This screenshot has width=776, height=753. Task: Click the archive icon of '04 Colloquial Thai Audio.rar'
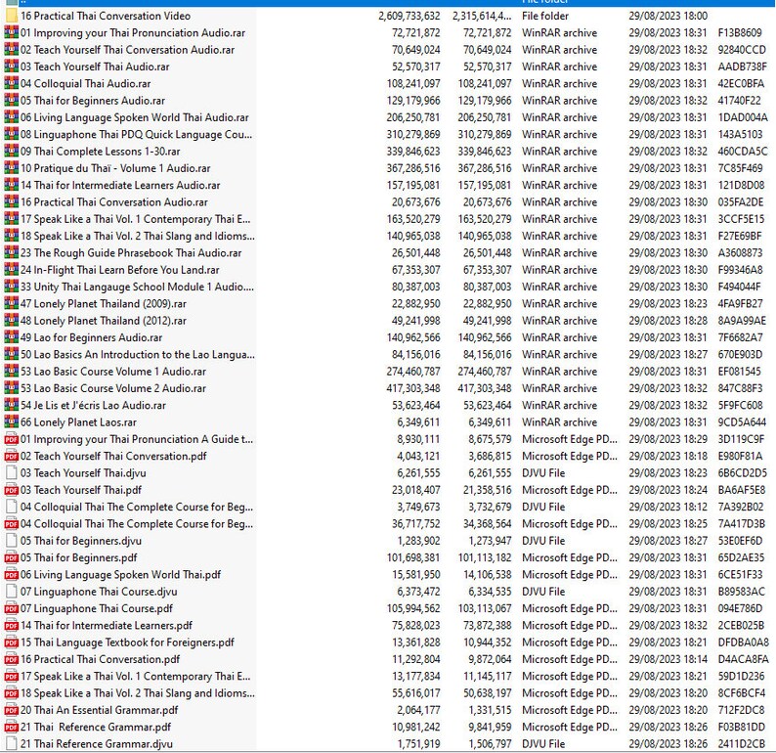[12, 83]
